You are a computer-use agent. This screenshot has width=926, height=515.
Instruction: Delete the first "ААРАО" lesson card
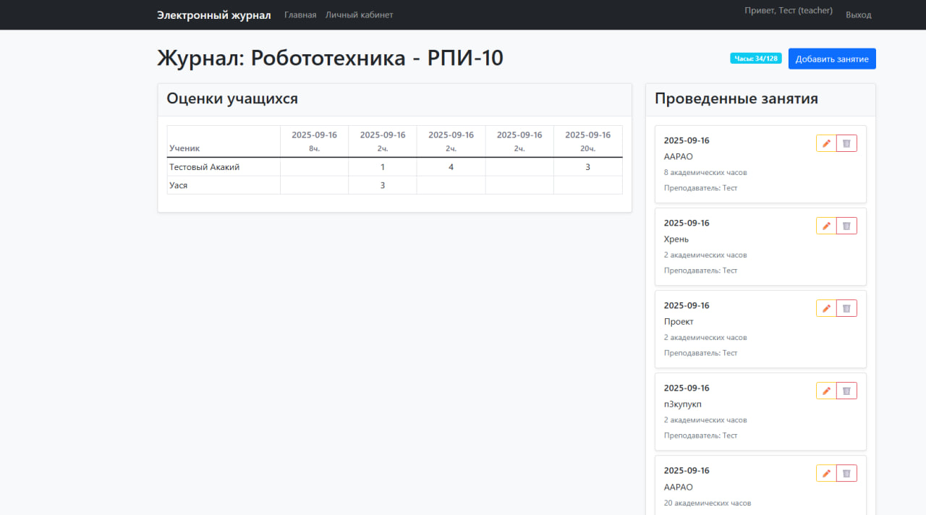tap(846, 142)
